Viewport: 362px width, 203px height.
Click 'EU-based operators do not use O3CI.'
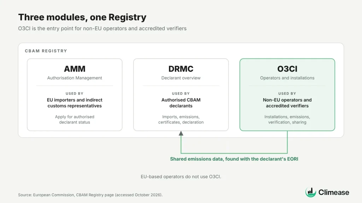coord(181,177)
